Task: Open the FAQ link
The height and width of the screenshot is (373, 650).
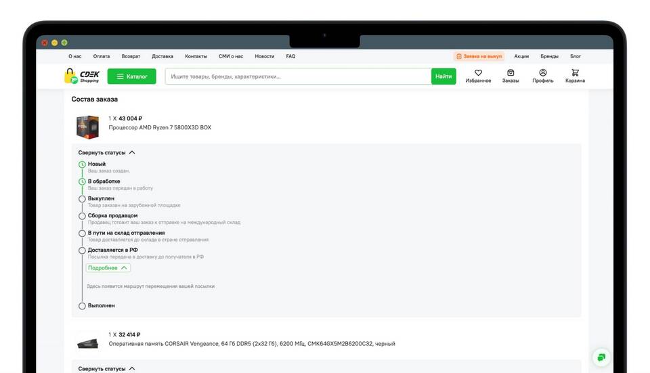Action: click(290, 56)
